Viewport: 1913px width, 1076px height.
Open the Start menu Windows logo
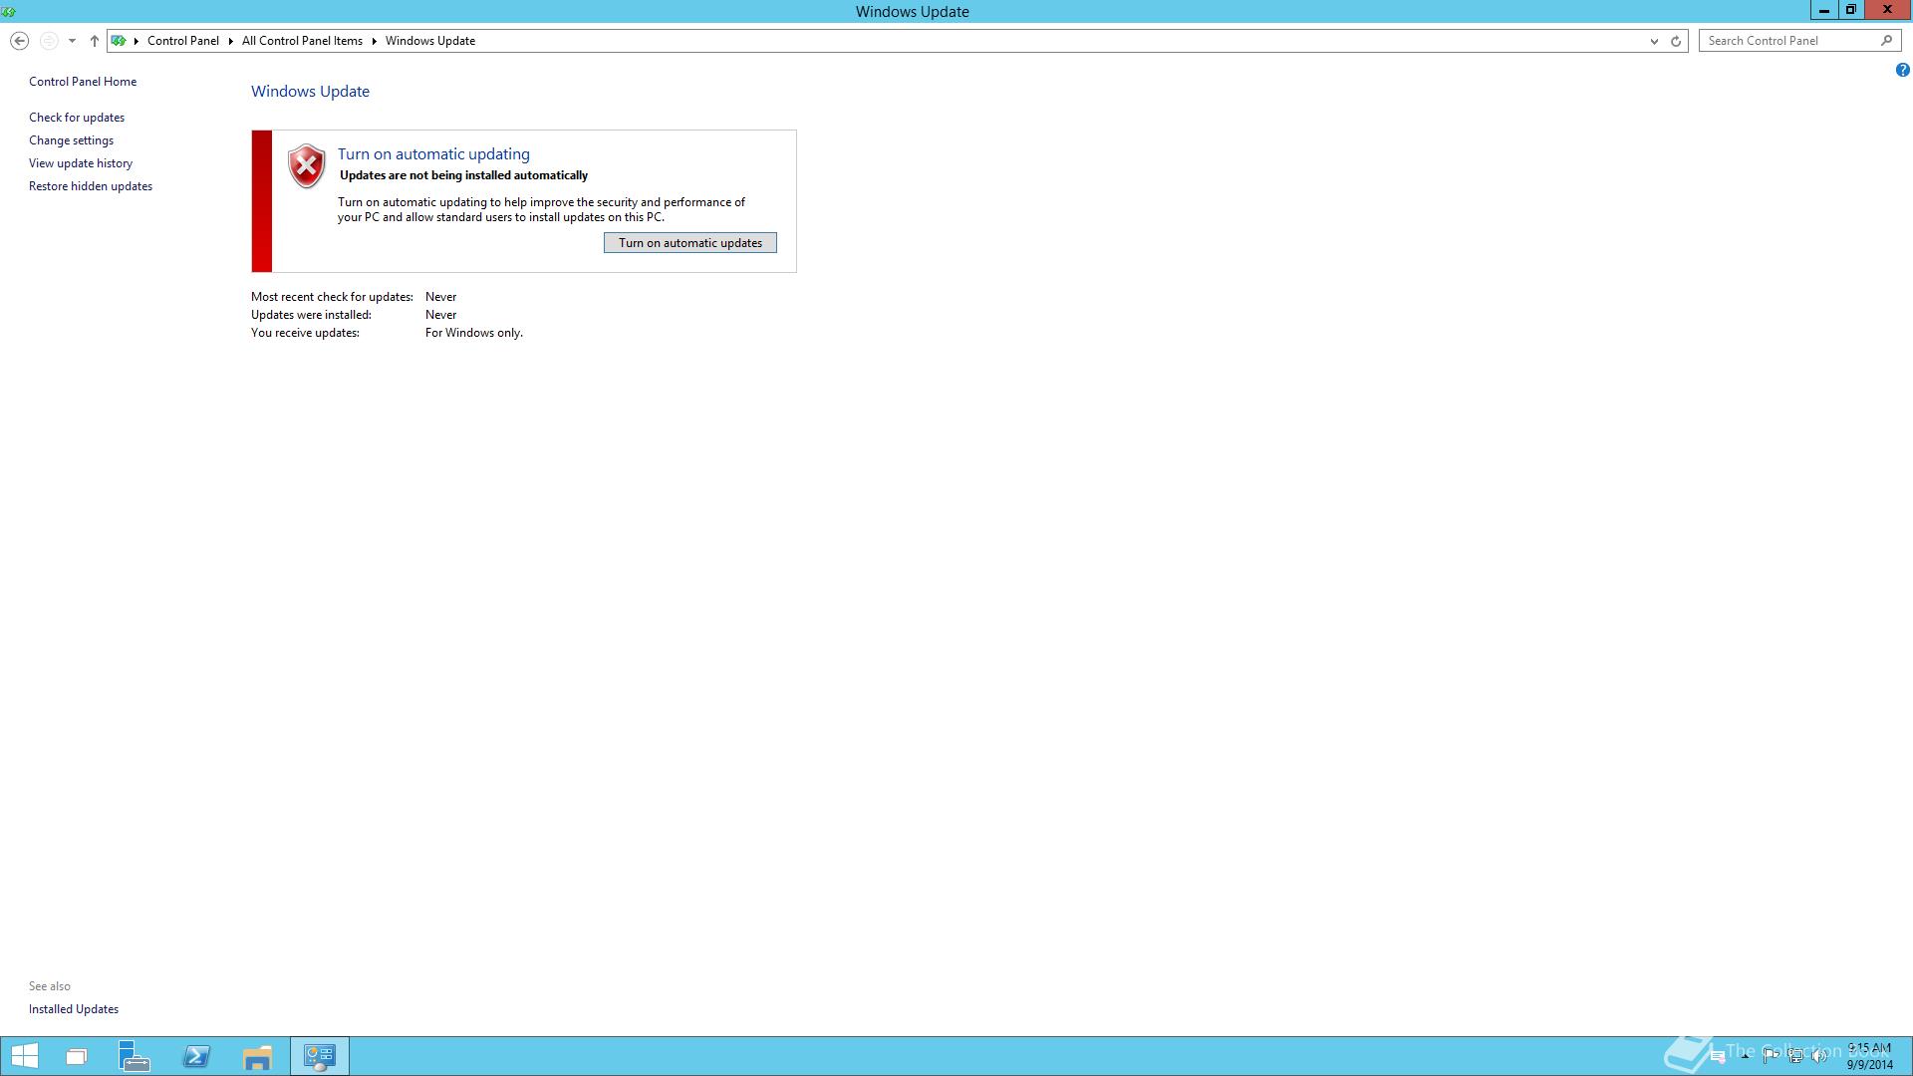coord(24,1056)
